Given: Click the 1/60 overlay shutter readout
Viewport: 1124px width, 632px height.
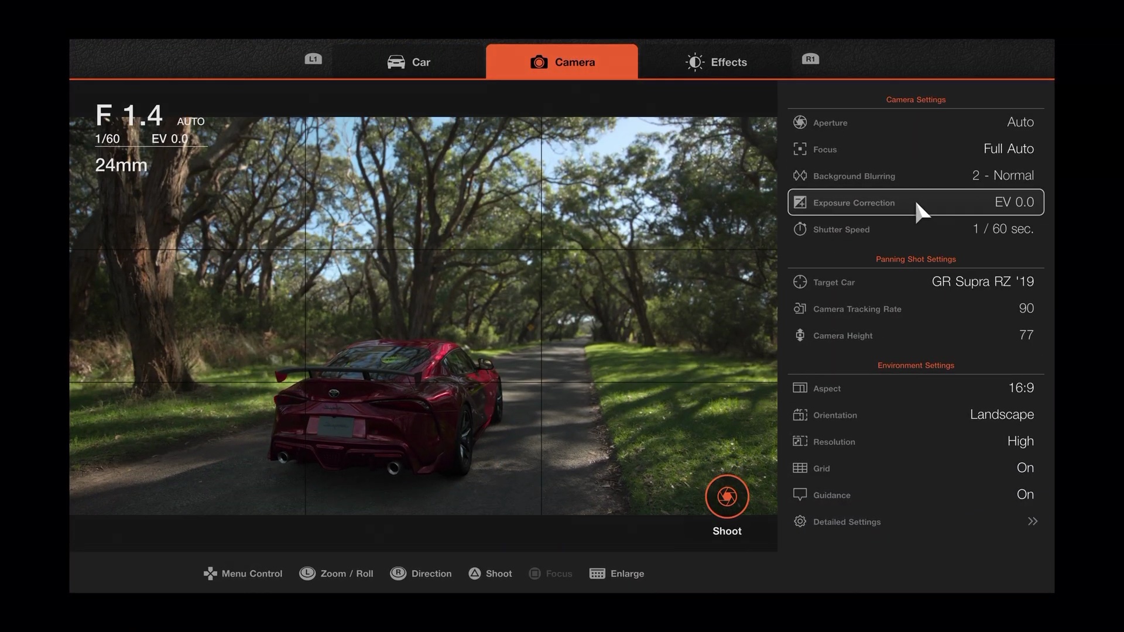Looking at the screenshot, I should pos(107,139).
